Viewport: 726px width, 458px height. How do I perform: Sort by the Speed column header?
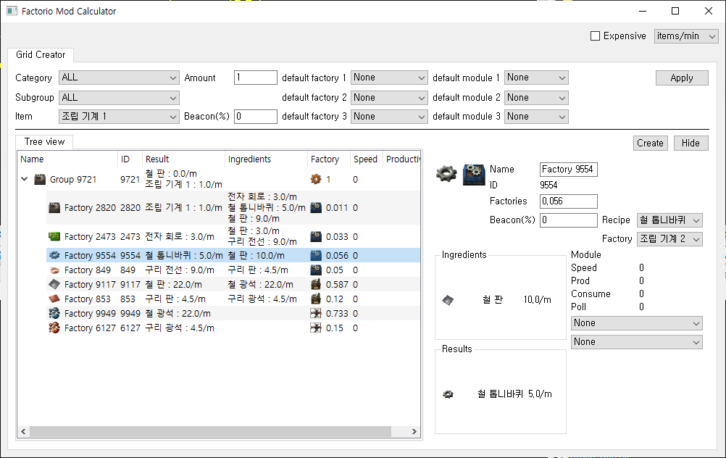[x=366, y=159]
